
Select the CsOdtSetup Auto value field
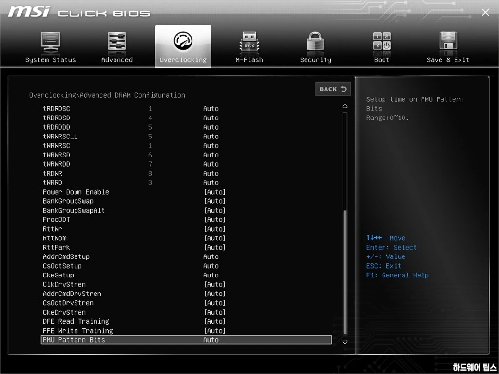tap(211, 266)
